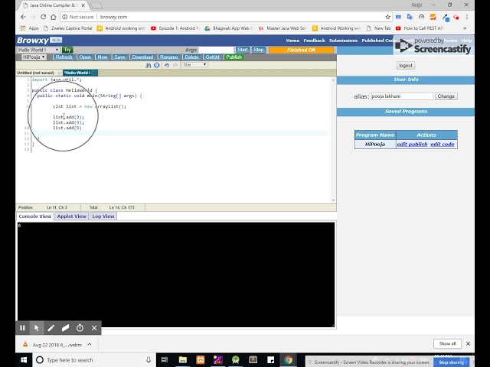Close the Hello World editor tab

94,73
